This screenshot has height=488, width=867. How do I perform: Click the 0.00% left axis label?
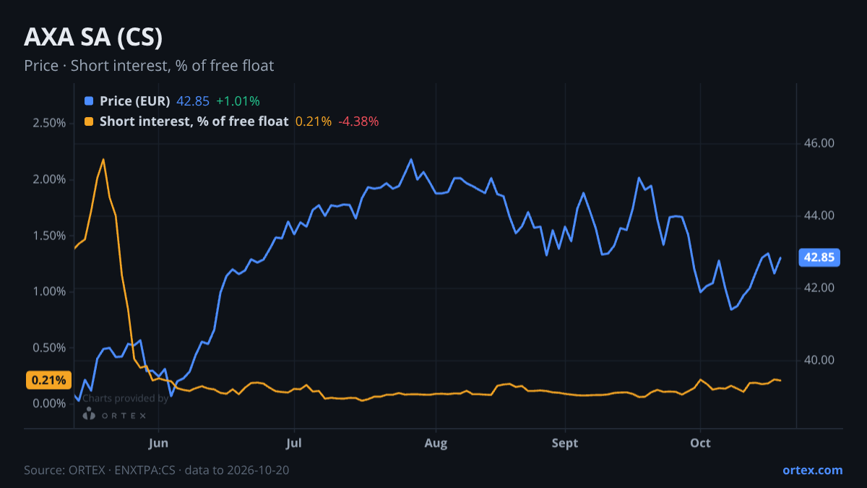[x=49, y=403]
